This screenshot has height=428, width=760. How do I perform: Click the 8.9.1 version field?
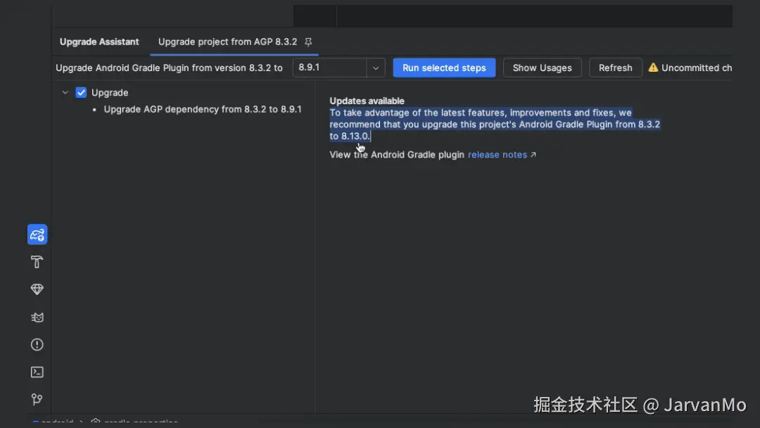(x=329, y=68)
